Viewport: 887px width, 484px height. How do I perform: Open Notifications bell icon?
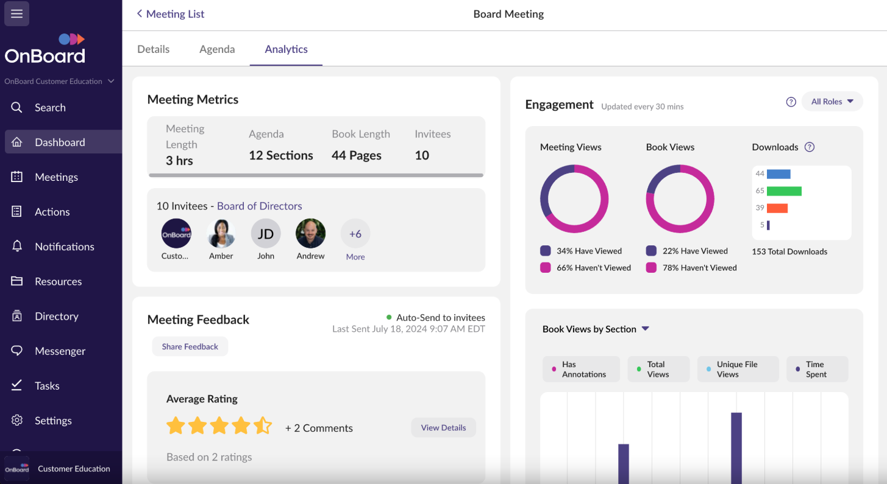pyautogui.click(x=17, y=247)
